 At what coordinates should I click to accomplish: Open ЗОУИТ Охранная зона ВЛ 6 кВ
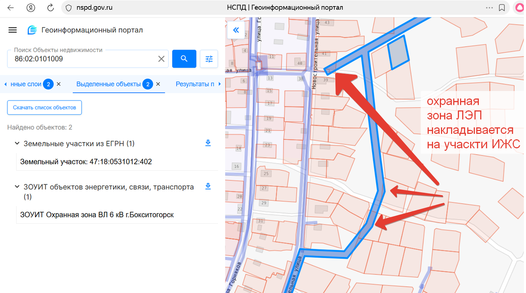pos(97,215)
